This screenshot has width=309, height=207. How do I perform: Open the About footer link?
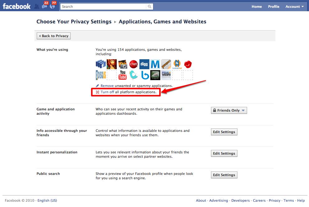[x=201, y=200]
